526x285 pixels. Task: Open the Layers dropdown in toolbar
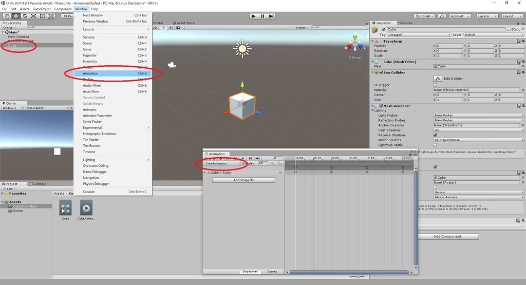pyautogui.click(x=486, y=16)
